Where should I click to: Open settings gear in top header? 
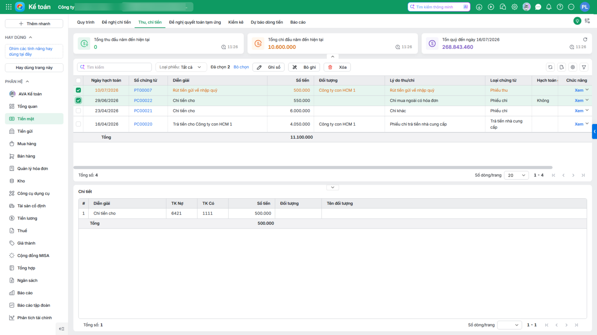point(515,7)
